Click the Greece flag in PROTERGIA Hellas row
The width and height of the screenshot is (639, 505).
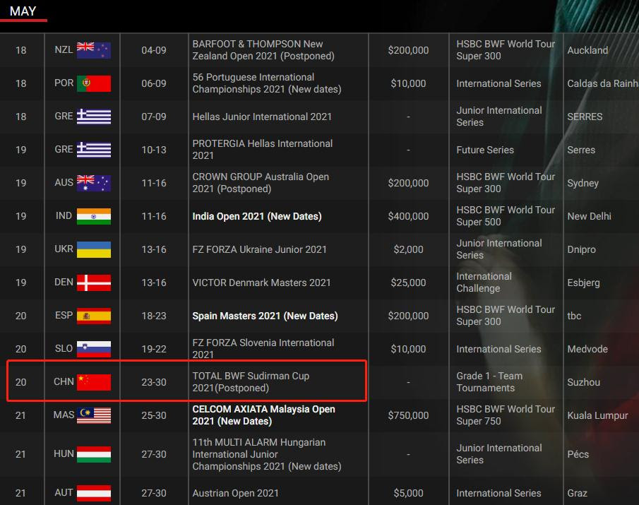tap(94, 150)
